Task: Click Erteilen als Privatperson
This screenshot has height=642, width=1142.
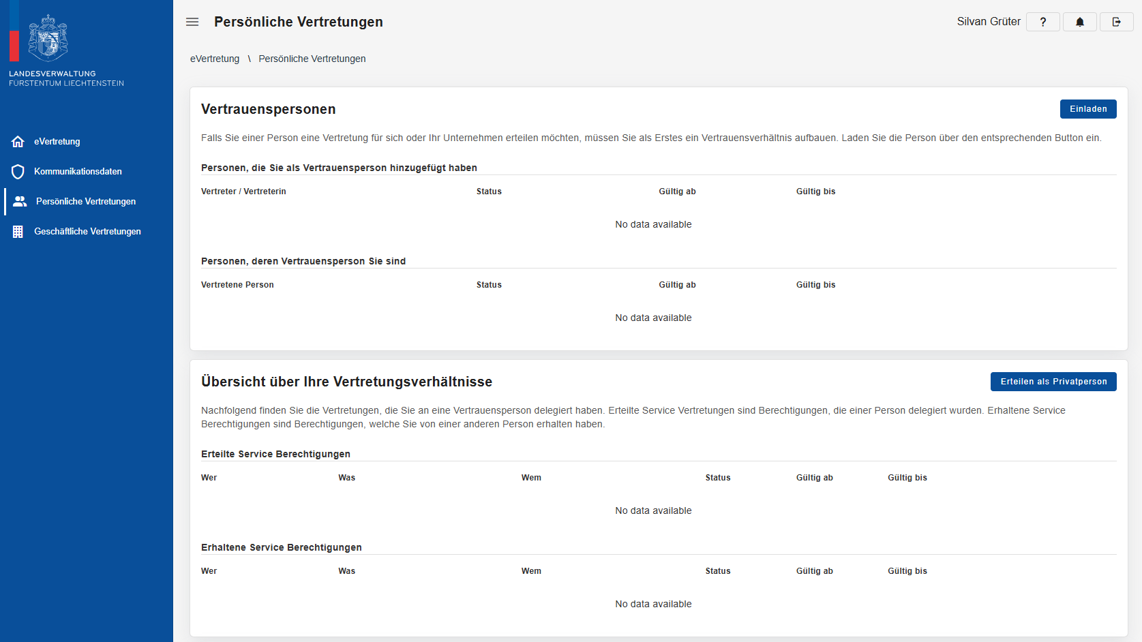Action: [x=1053, y=382]
